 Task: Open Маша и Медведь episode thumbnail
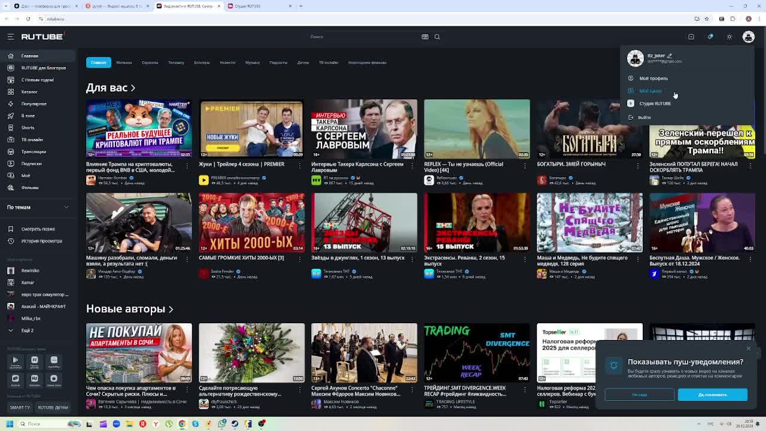589,223
